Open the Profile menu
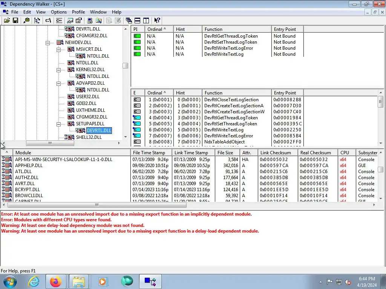This screenshot has width=386, height=289. click(x=78, y=12)
